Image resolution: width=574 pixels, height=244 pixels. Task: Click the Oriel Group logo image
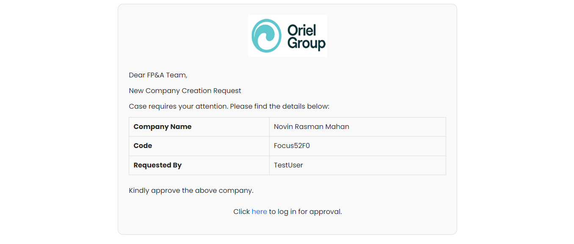tap(287, 36)
